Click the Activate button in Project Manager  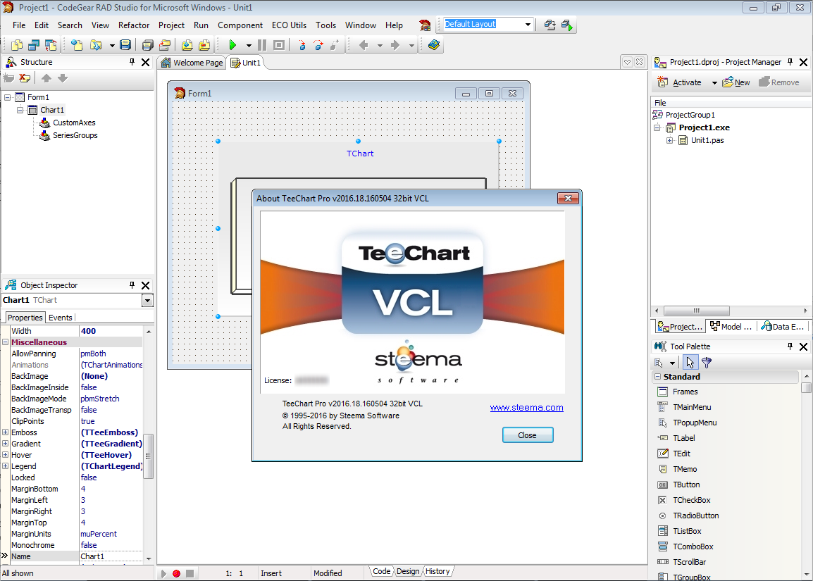click(x=680, y=82)
